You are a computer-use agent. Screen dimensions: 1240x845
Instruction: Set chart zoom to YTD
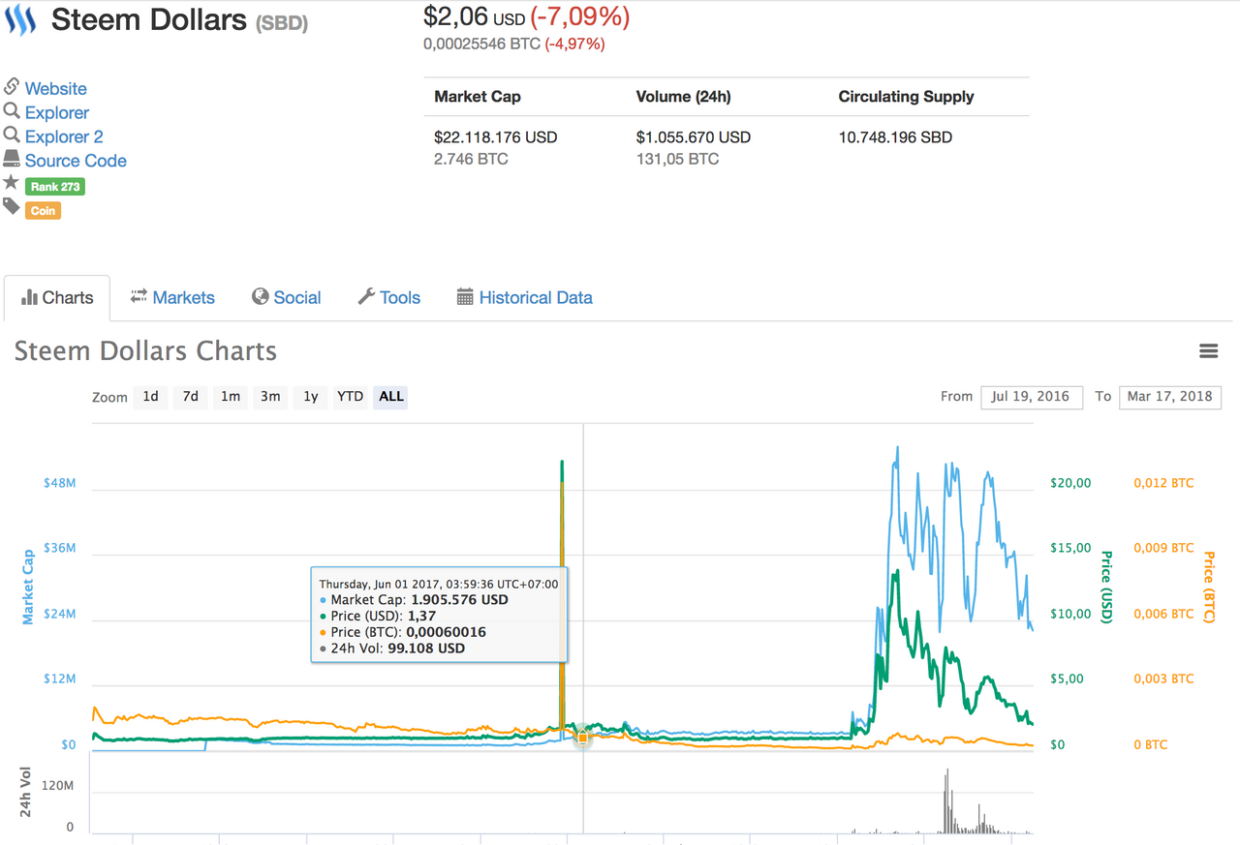(x=350, y=396)
